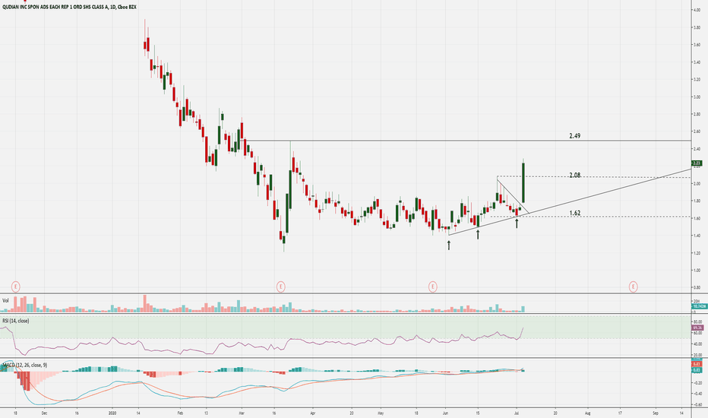The width and height of the screenshot is (708, 418).
Task: Click the 40.00 RSI axis label
Action: click(x=697, y=344)
